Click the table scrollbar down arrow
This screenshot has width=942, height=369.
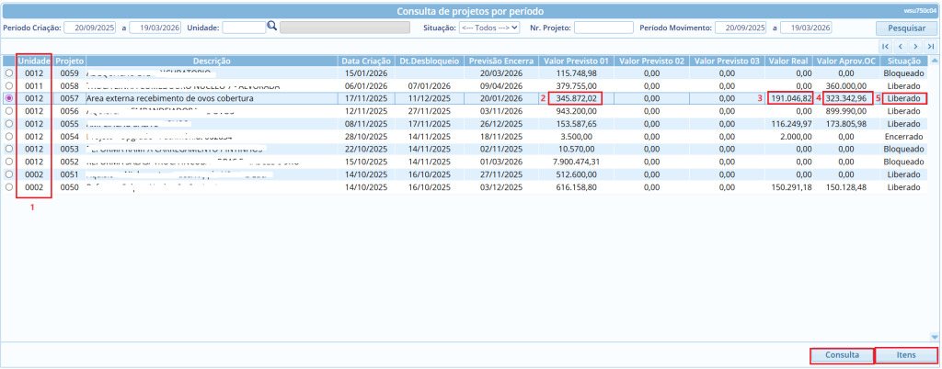936,336
